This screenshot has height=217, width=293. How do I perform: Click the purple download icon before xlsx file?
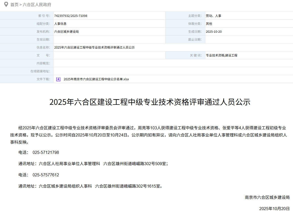click(58, 79)
